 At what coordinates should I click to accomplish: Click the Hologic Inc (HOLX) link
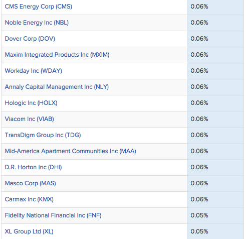click(x=31, y=103)
